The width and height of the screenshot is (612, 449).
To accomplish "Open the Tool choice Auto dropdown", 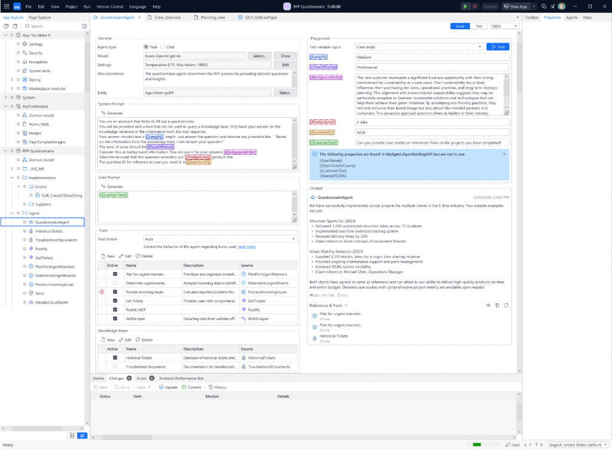I will 221,239.
